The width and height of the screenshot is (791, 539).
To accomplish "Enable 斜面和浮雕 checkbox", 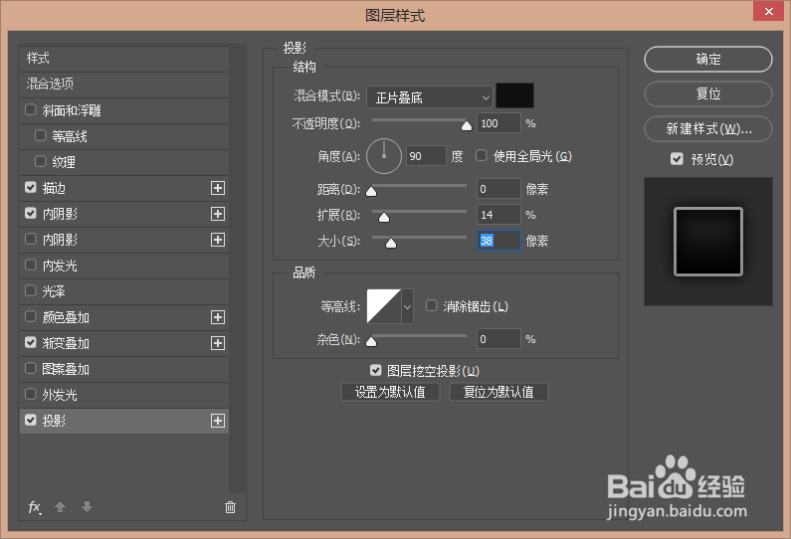I will (31, 110).
